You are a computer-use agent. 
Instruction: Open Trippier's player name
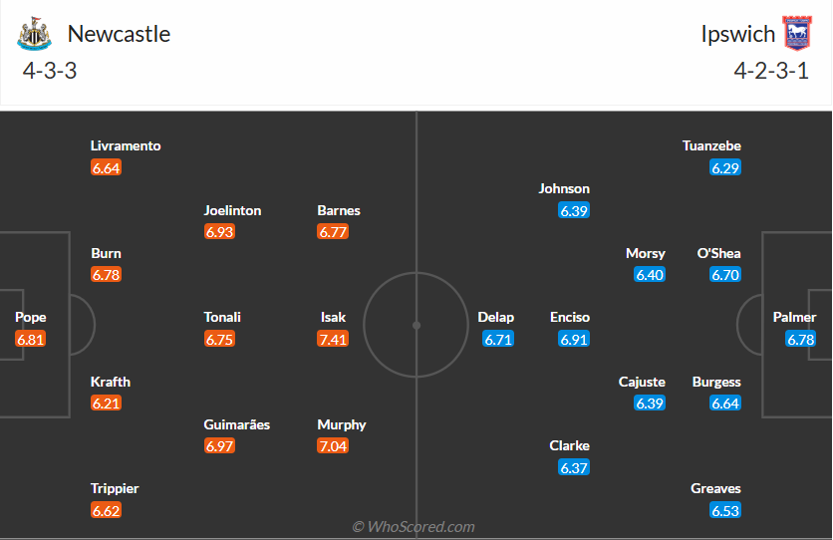click(x=115, y=488)
